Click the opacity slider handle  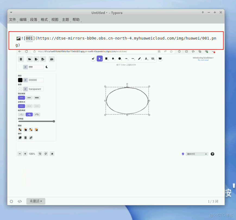(54, 121)
